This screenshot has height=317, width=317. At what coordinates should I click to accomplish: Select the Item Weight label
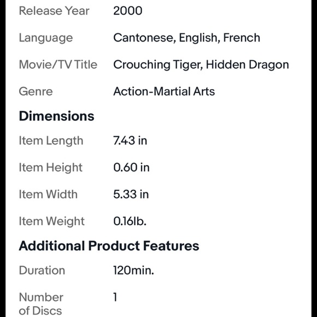[51, 221]
